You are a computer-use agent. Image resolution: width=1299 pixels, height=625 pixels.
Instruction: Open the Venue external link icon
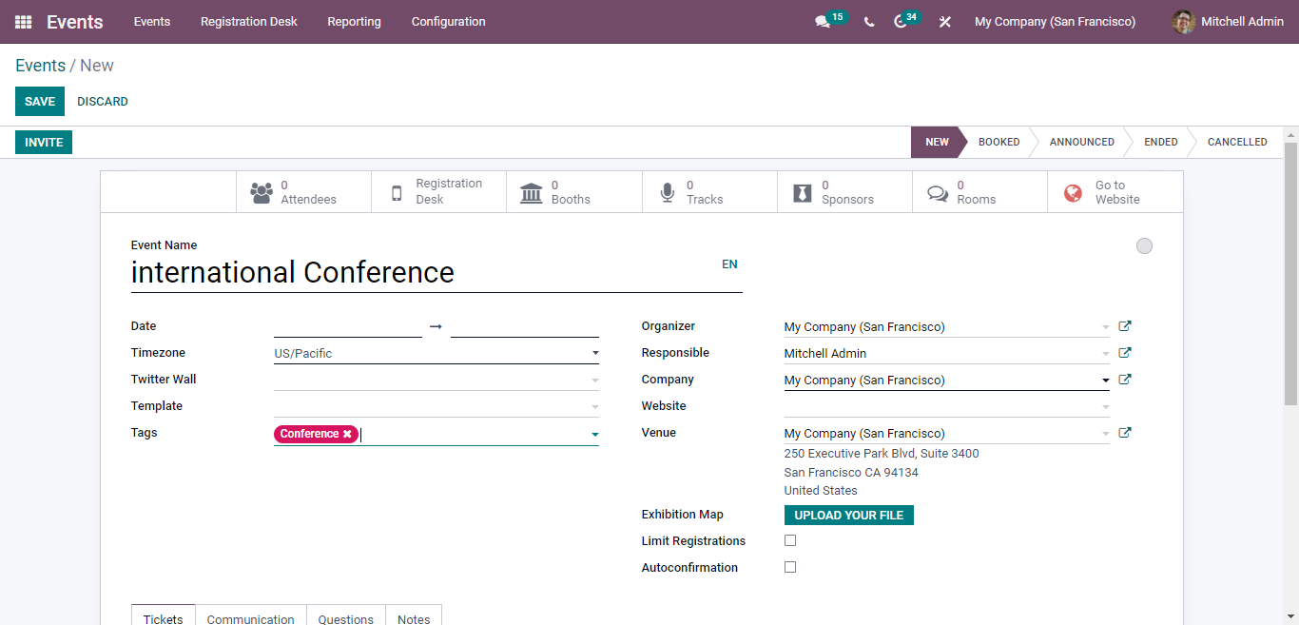(1125, 433)
